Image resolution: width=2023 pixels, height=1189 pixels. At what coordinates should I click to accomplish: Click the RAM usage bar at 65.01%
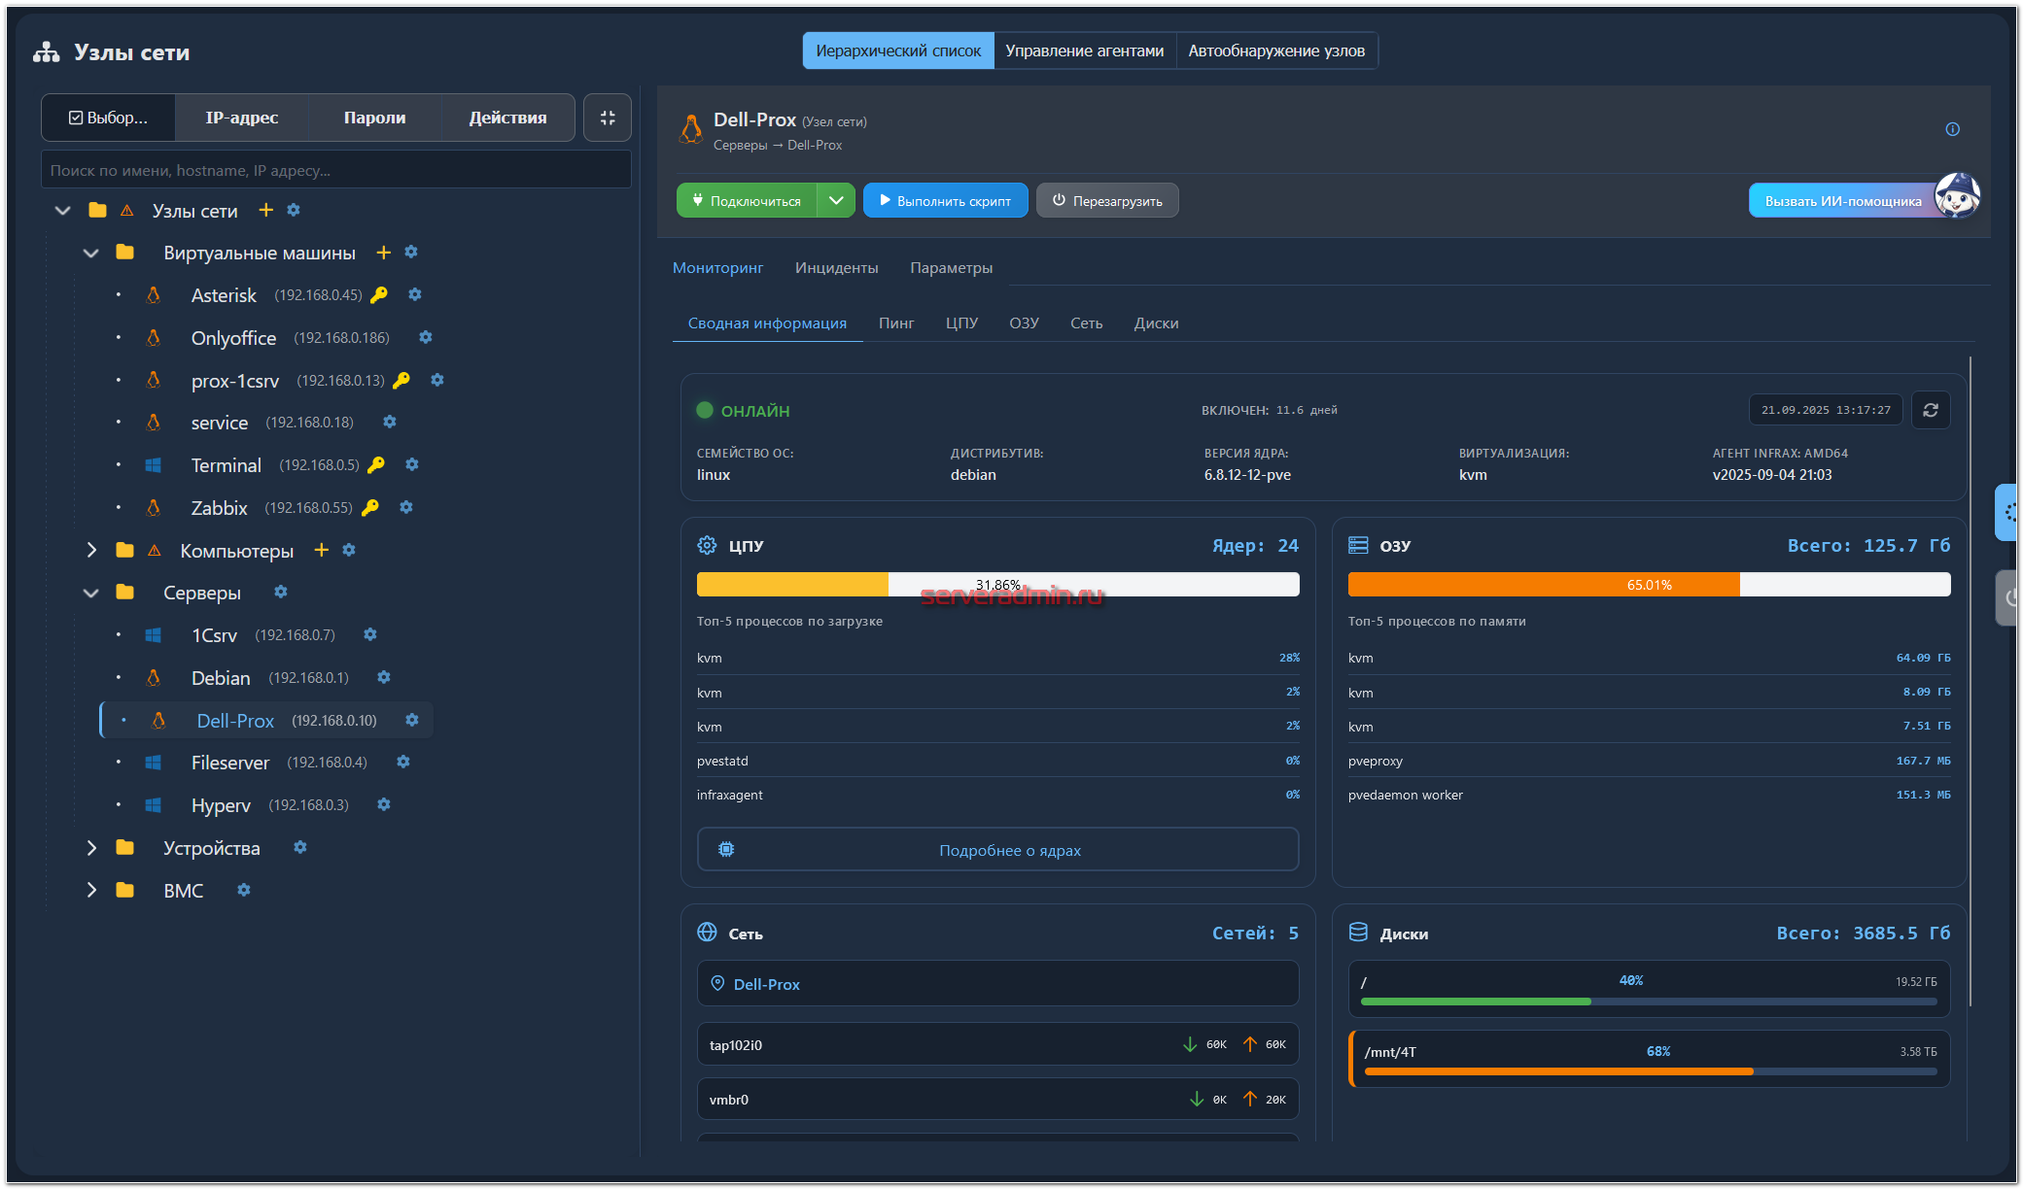point(1649,584)
